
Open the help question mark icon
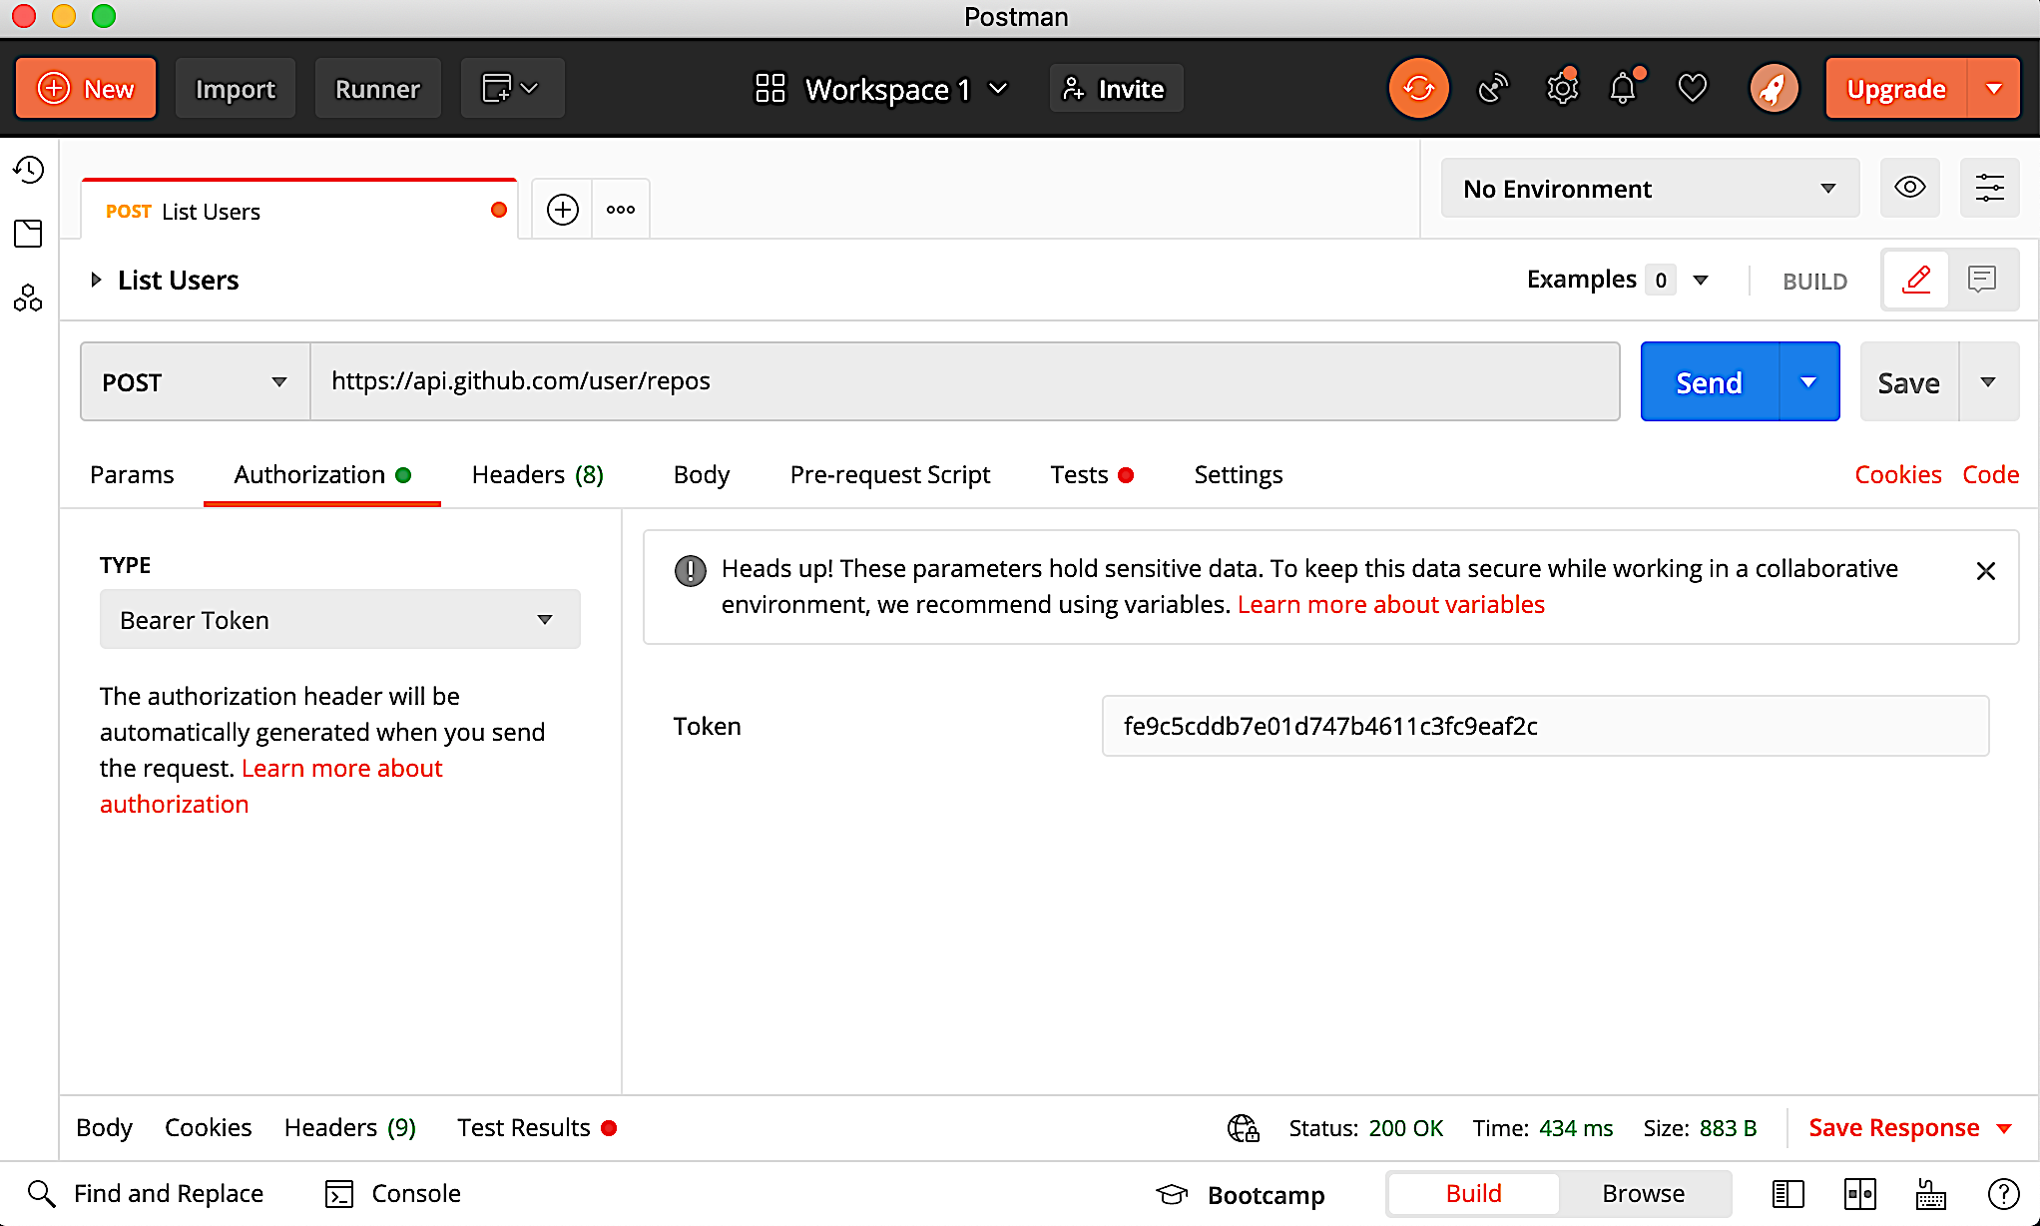click(x=2003, y=1194)
